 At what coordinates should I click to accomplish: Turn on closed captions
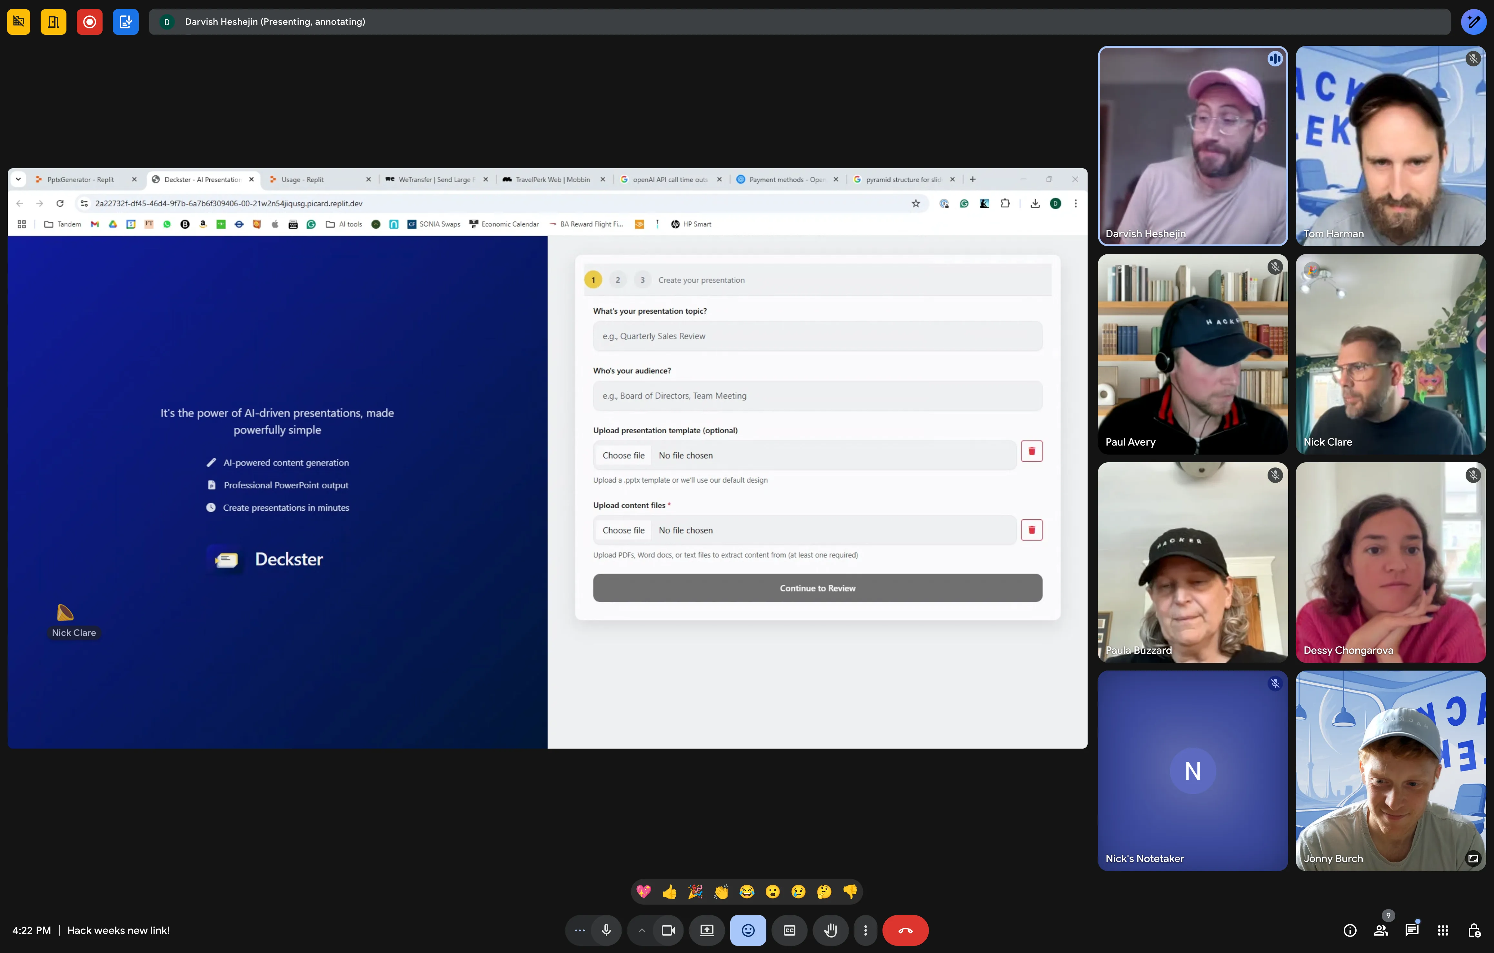click(x=789, y=930)
